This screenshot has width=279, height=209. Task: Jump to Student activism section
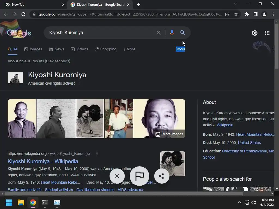click(x=59, y=189)
